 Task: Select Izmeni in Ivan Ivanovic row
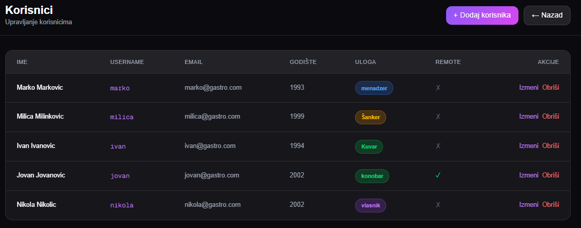(529, 146)
